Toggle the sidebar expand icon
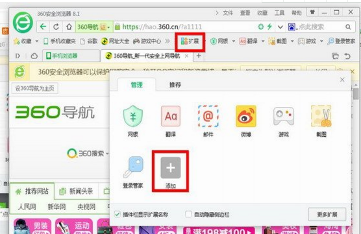Screen dimensions: 361x234 18,56
